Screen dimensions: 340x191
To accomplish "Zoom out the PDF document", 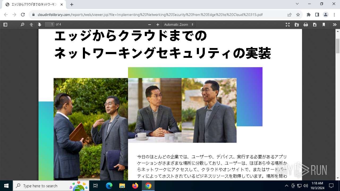I will point(150,24).
